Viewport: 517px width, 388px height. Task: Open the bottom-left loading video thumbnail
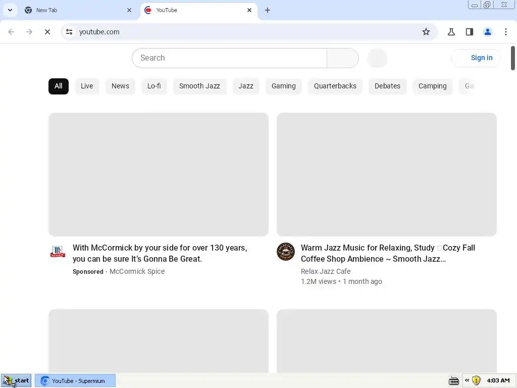[x=158, y=341]
